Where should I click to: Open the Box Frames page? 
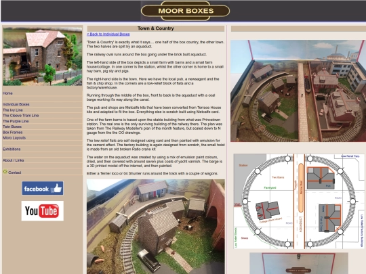click(x=13, y=133)
